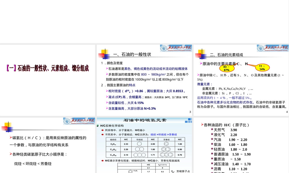The image size is (289, 173).
Task: Select the 轻质油 1.80 ~ 2.0 row
Action: coord(229,149)
